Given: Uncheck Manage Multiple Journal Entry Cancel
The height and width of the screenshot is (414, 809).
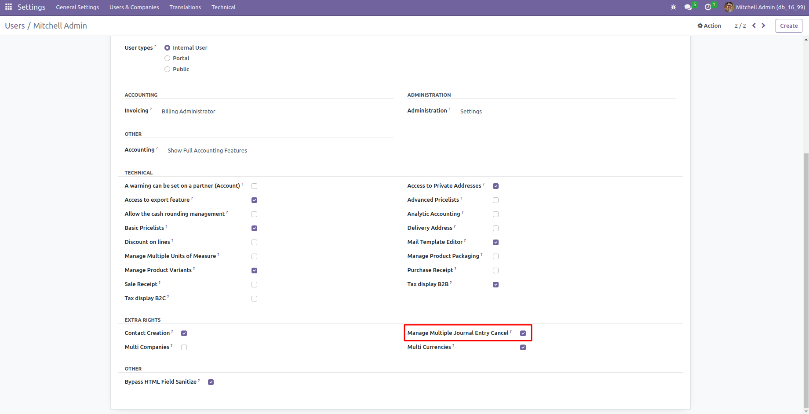Looking at the screenshot, I should 523,334.
